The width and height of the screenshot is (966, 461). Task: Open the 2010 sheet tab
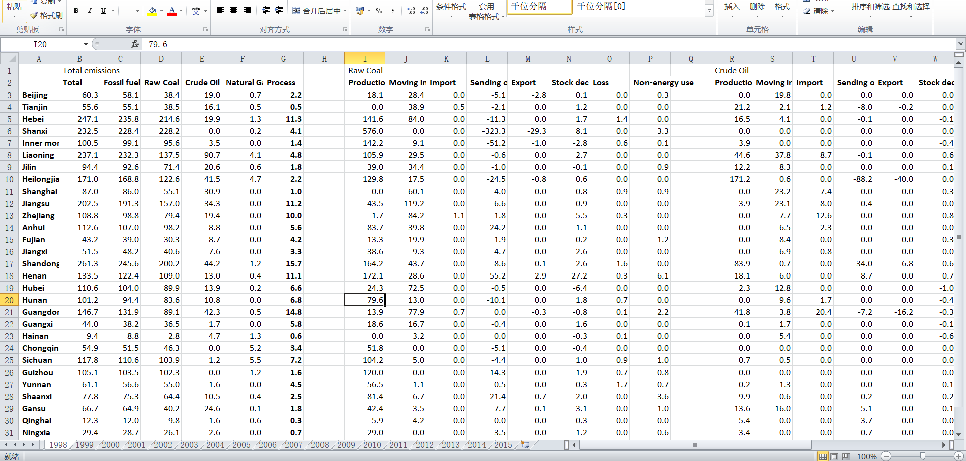372,445
